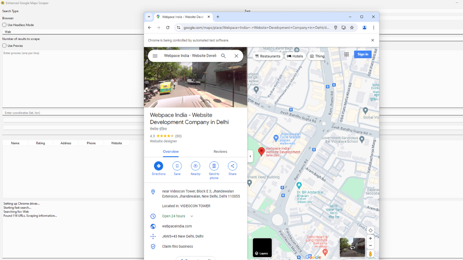Image resolution: width=463 pixels, height=260 pixels.
Task: Reload the page with the refresh icon
Action: [x=167, y=27]
